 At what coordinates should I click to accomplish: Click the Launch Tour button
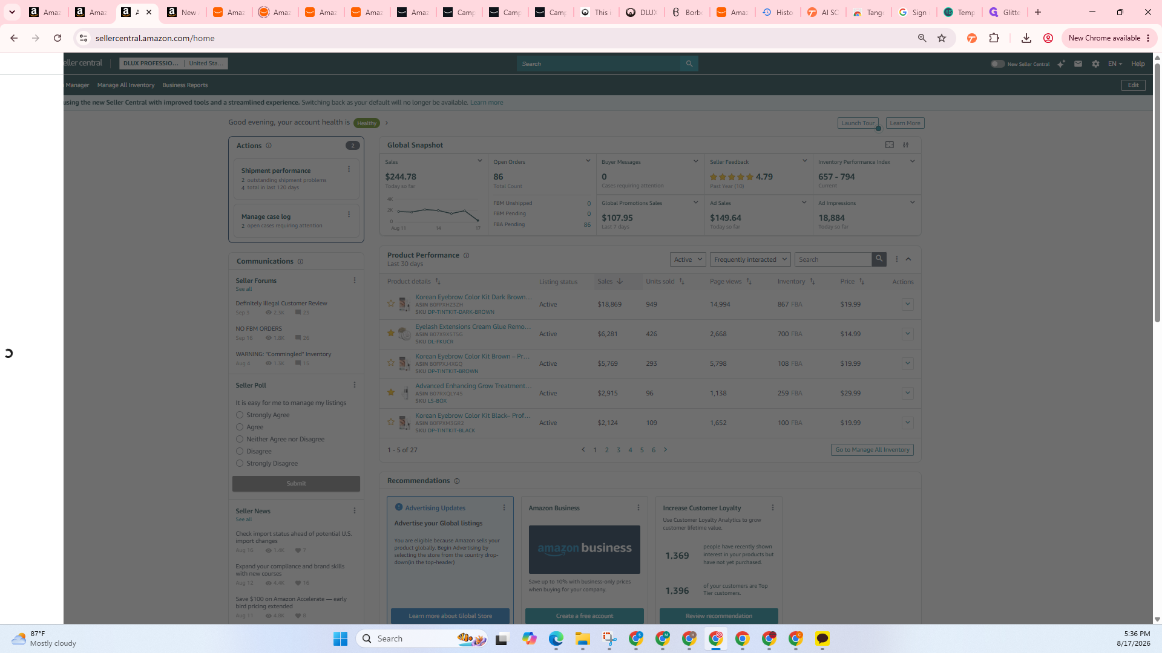tap(858, 123)
